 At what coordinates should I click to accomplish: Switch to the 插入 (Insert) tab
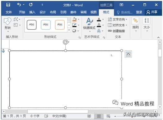[32, 12]
